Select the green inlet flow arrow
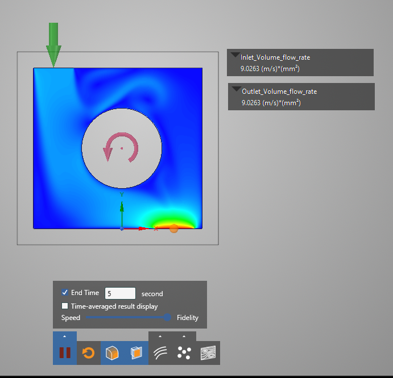This screenshot has height=378, width=393. (53, 44)
